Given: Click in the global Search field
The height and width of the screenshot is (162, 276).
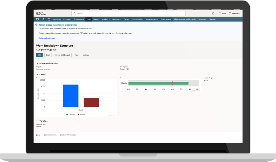Looking at the screenshot, I should tap(129, 13).
